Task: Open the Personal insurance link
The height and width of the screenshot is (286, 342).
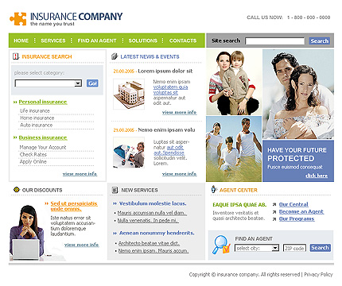Action: pos(43,102)
